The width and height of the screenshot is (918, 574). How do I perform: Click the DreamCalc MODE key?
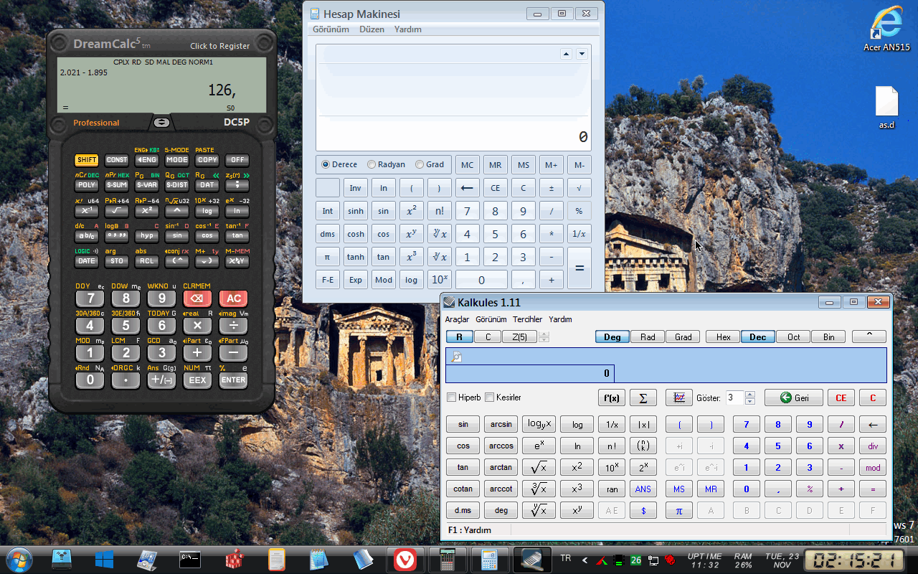tap(176, 160)
